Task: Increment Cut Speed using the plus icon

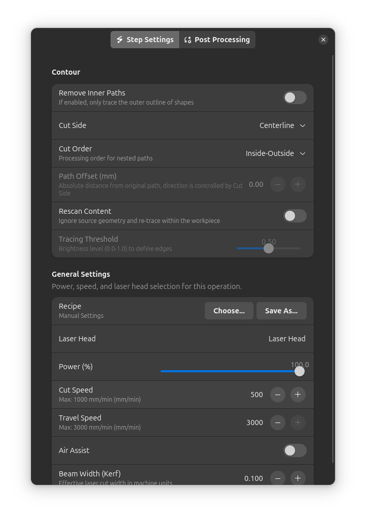Action: pos(298,395)
